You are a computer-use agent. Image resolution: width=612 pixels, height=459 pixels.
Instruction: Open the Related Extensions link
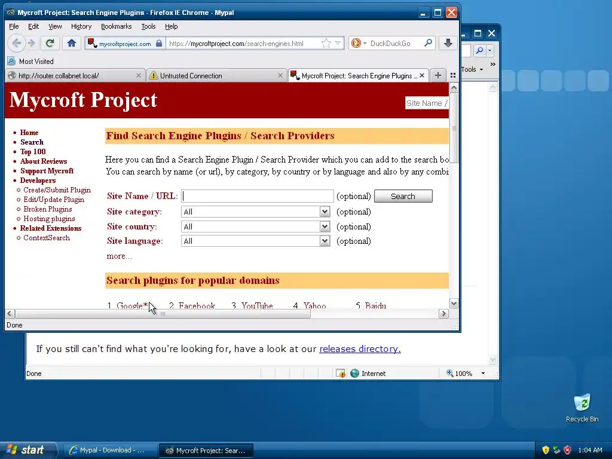pos(51,228)
